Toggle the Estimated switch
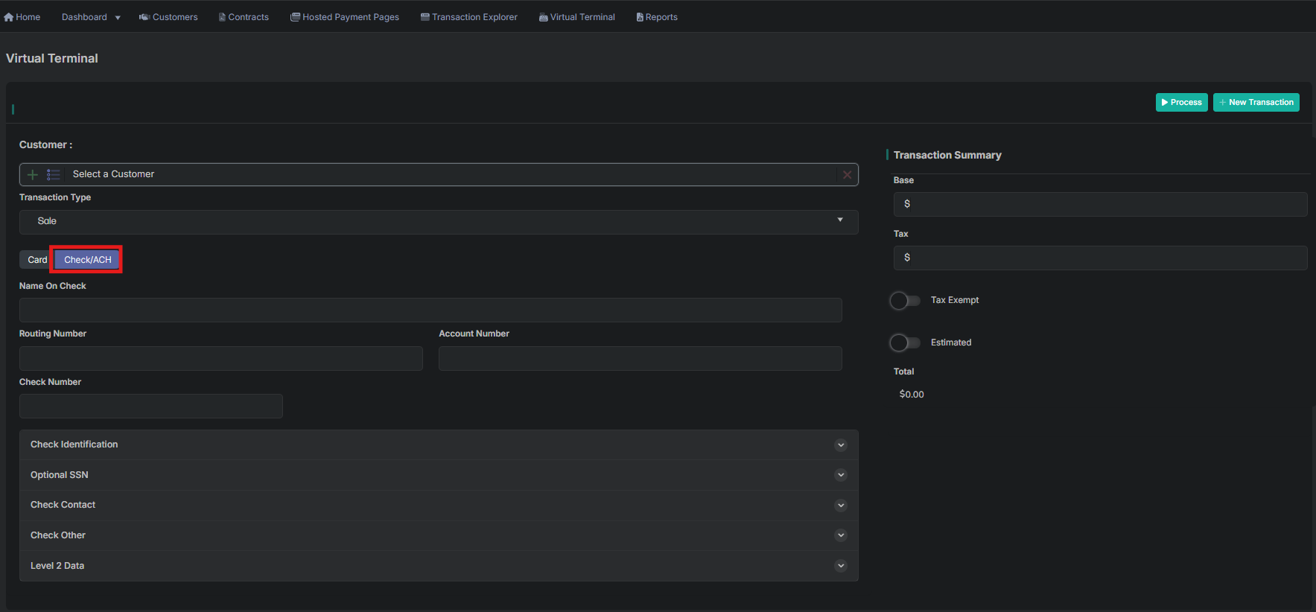 pyautogui.click(x=905, y=342)
